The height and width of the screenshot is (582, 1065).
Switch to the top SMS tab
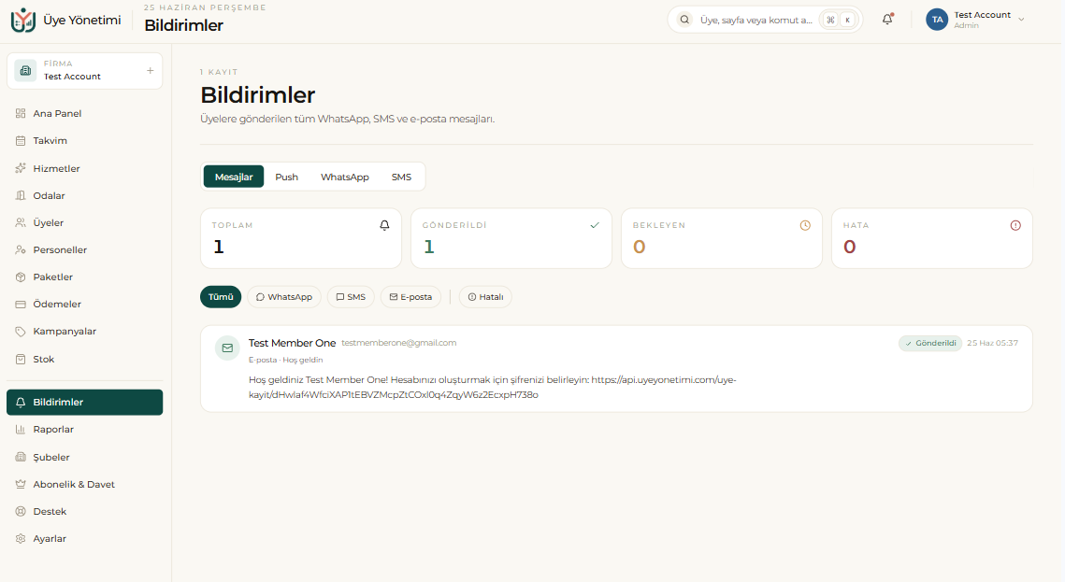(401, 177)
